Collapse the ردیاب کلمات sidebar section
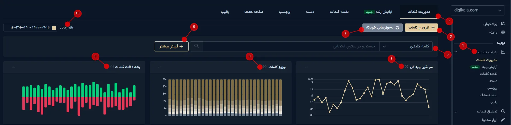This screenshot has width=511, height=125. point(456,52)
